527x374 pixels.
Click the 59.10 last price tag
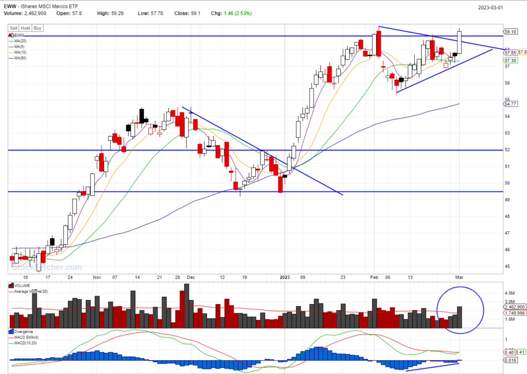point(511,31)
